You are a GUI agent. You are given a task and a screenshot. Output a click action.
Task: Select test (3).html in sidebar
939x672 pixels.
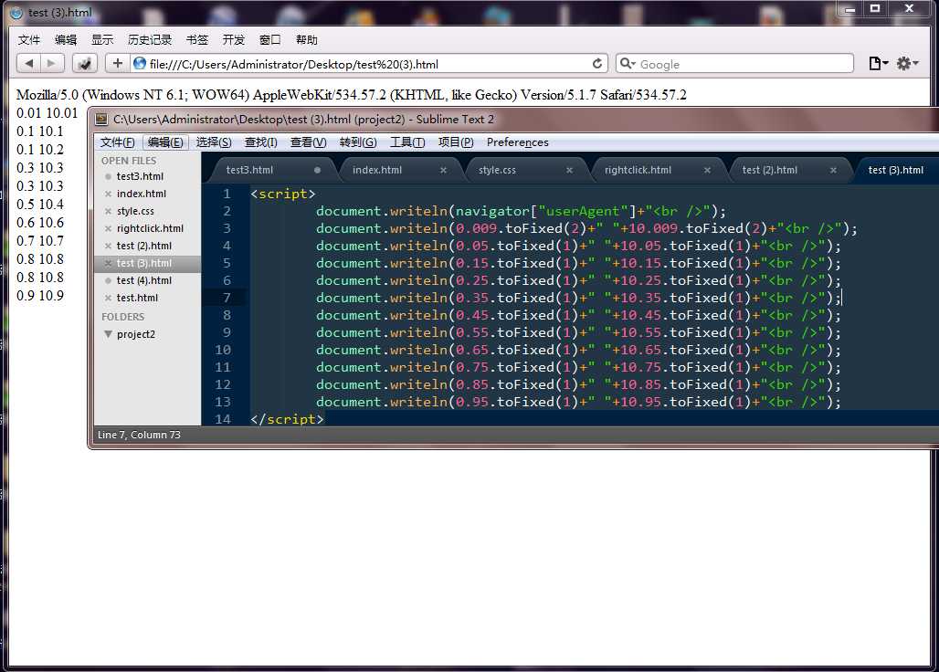(x=144, y=263)
